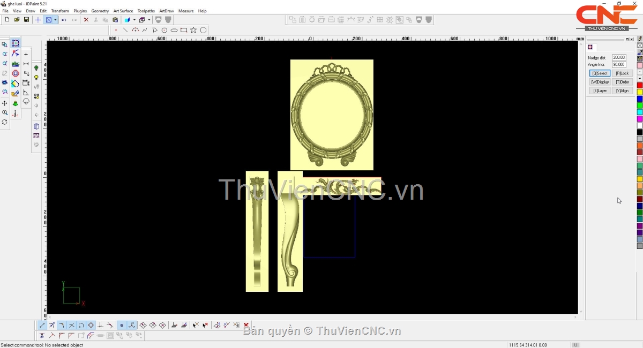Pick the ellipse drawing tool
This screenshot has height=348, width=643.
tap(174, 31)
